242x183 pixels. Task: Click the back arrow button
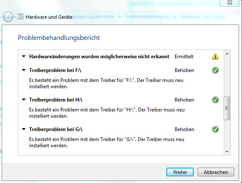tap(8, 17)
